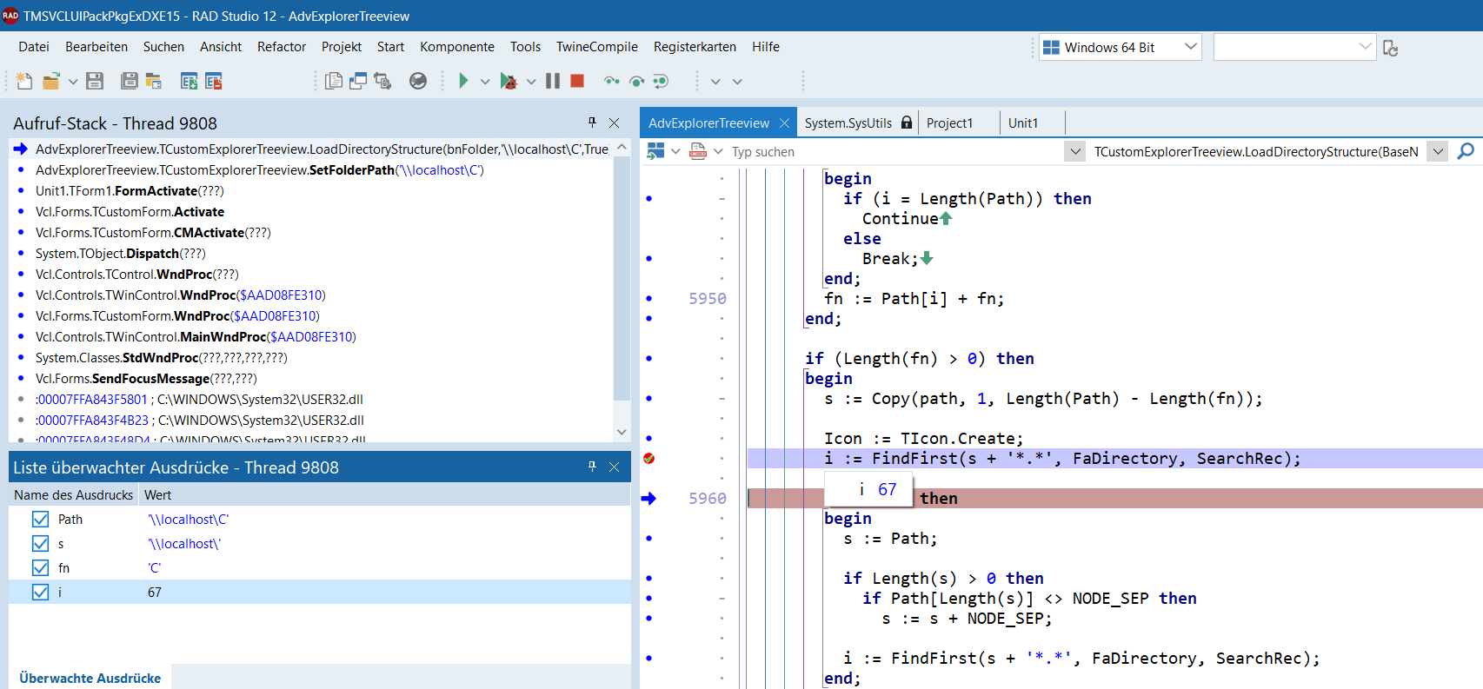Open dropdown next to Run with debugger
The width and height of the screenshot is (1483, 689).
[x=530, y=82]
